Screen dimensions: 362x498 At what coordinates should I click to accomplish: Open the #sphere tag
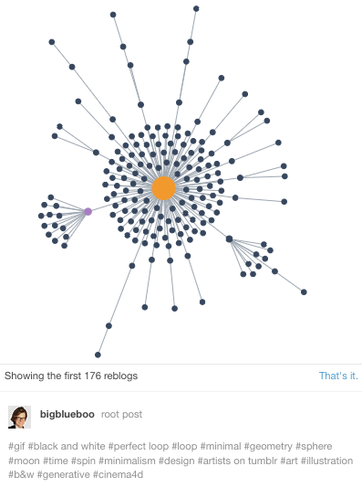click(x=314, y=446)
